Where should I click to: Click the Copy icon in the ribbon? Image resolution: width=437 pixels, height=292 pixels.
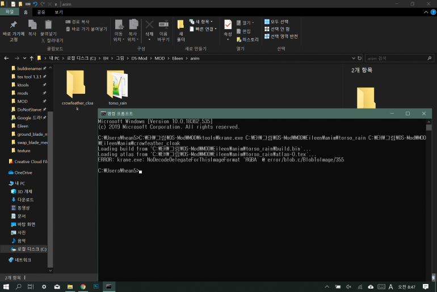click(x=32, y=25)
